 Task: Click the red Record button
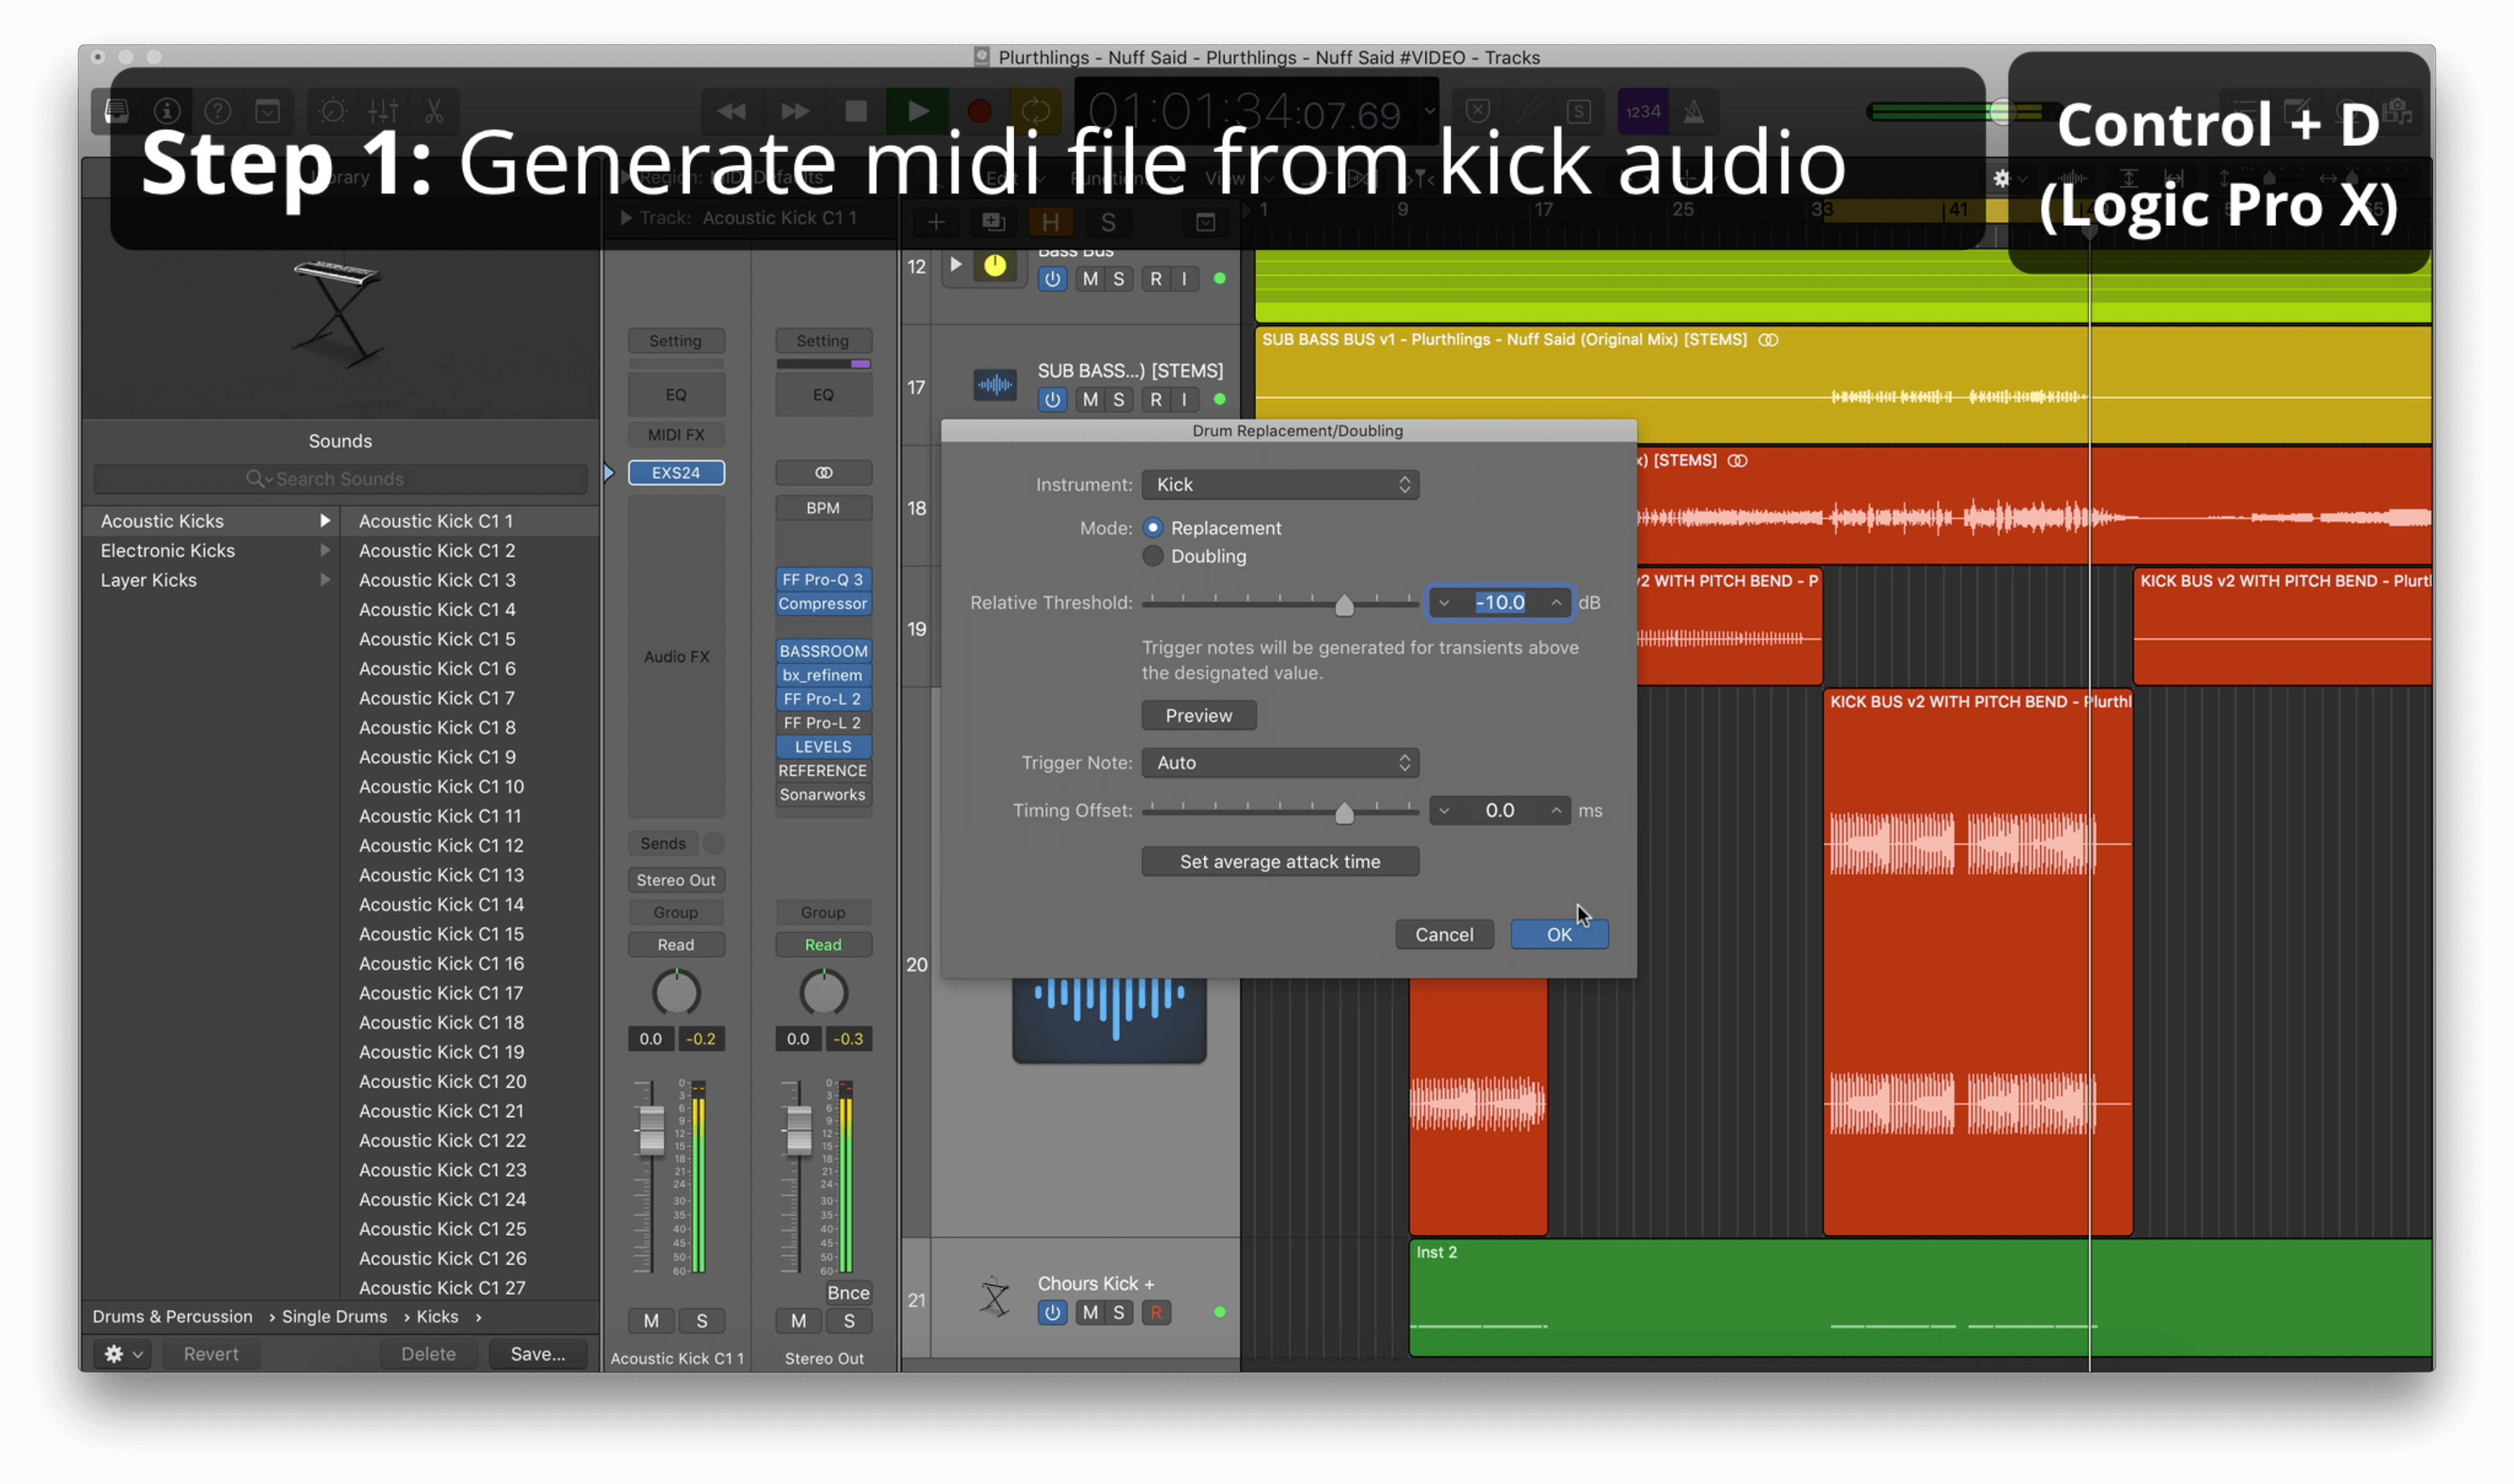[x=980, y=111]
